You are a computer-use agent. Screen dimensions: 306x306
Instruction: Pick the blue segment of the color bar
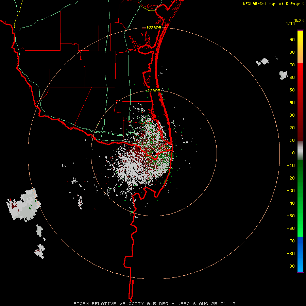tap(300, 254)
